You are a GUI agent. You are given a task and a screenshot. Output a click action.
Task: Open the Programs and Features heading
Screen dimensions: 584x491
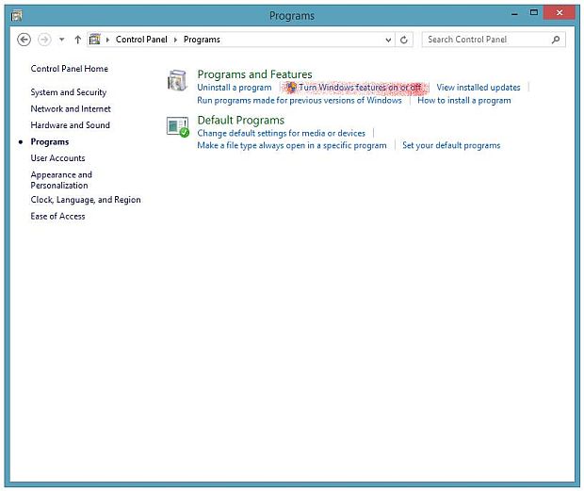tap(254, 74)
